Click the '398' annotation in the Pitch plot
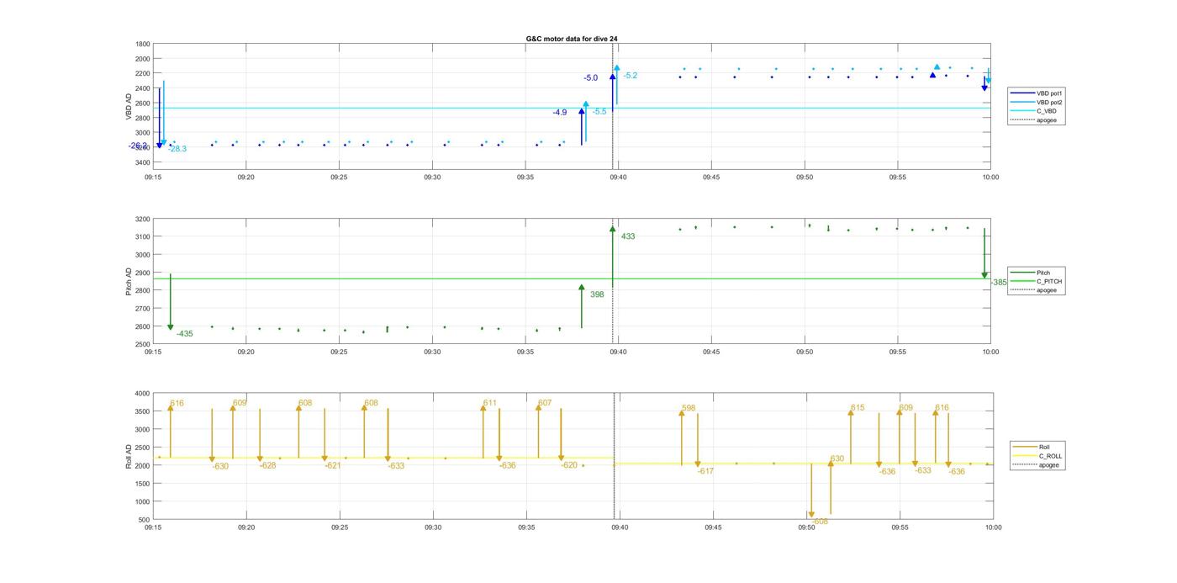Image resolution: width=1177 pixels, height=583 pixels. [597, 294]
